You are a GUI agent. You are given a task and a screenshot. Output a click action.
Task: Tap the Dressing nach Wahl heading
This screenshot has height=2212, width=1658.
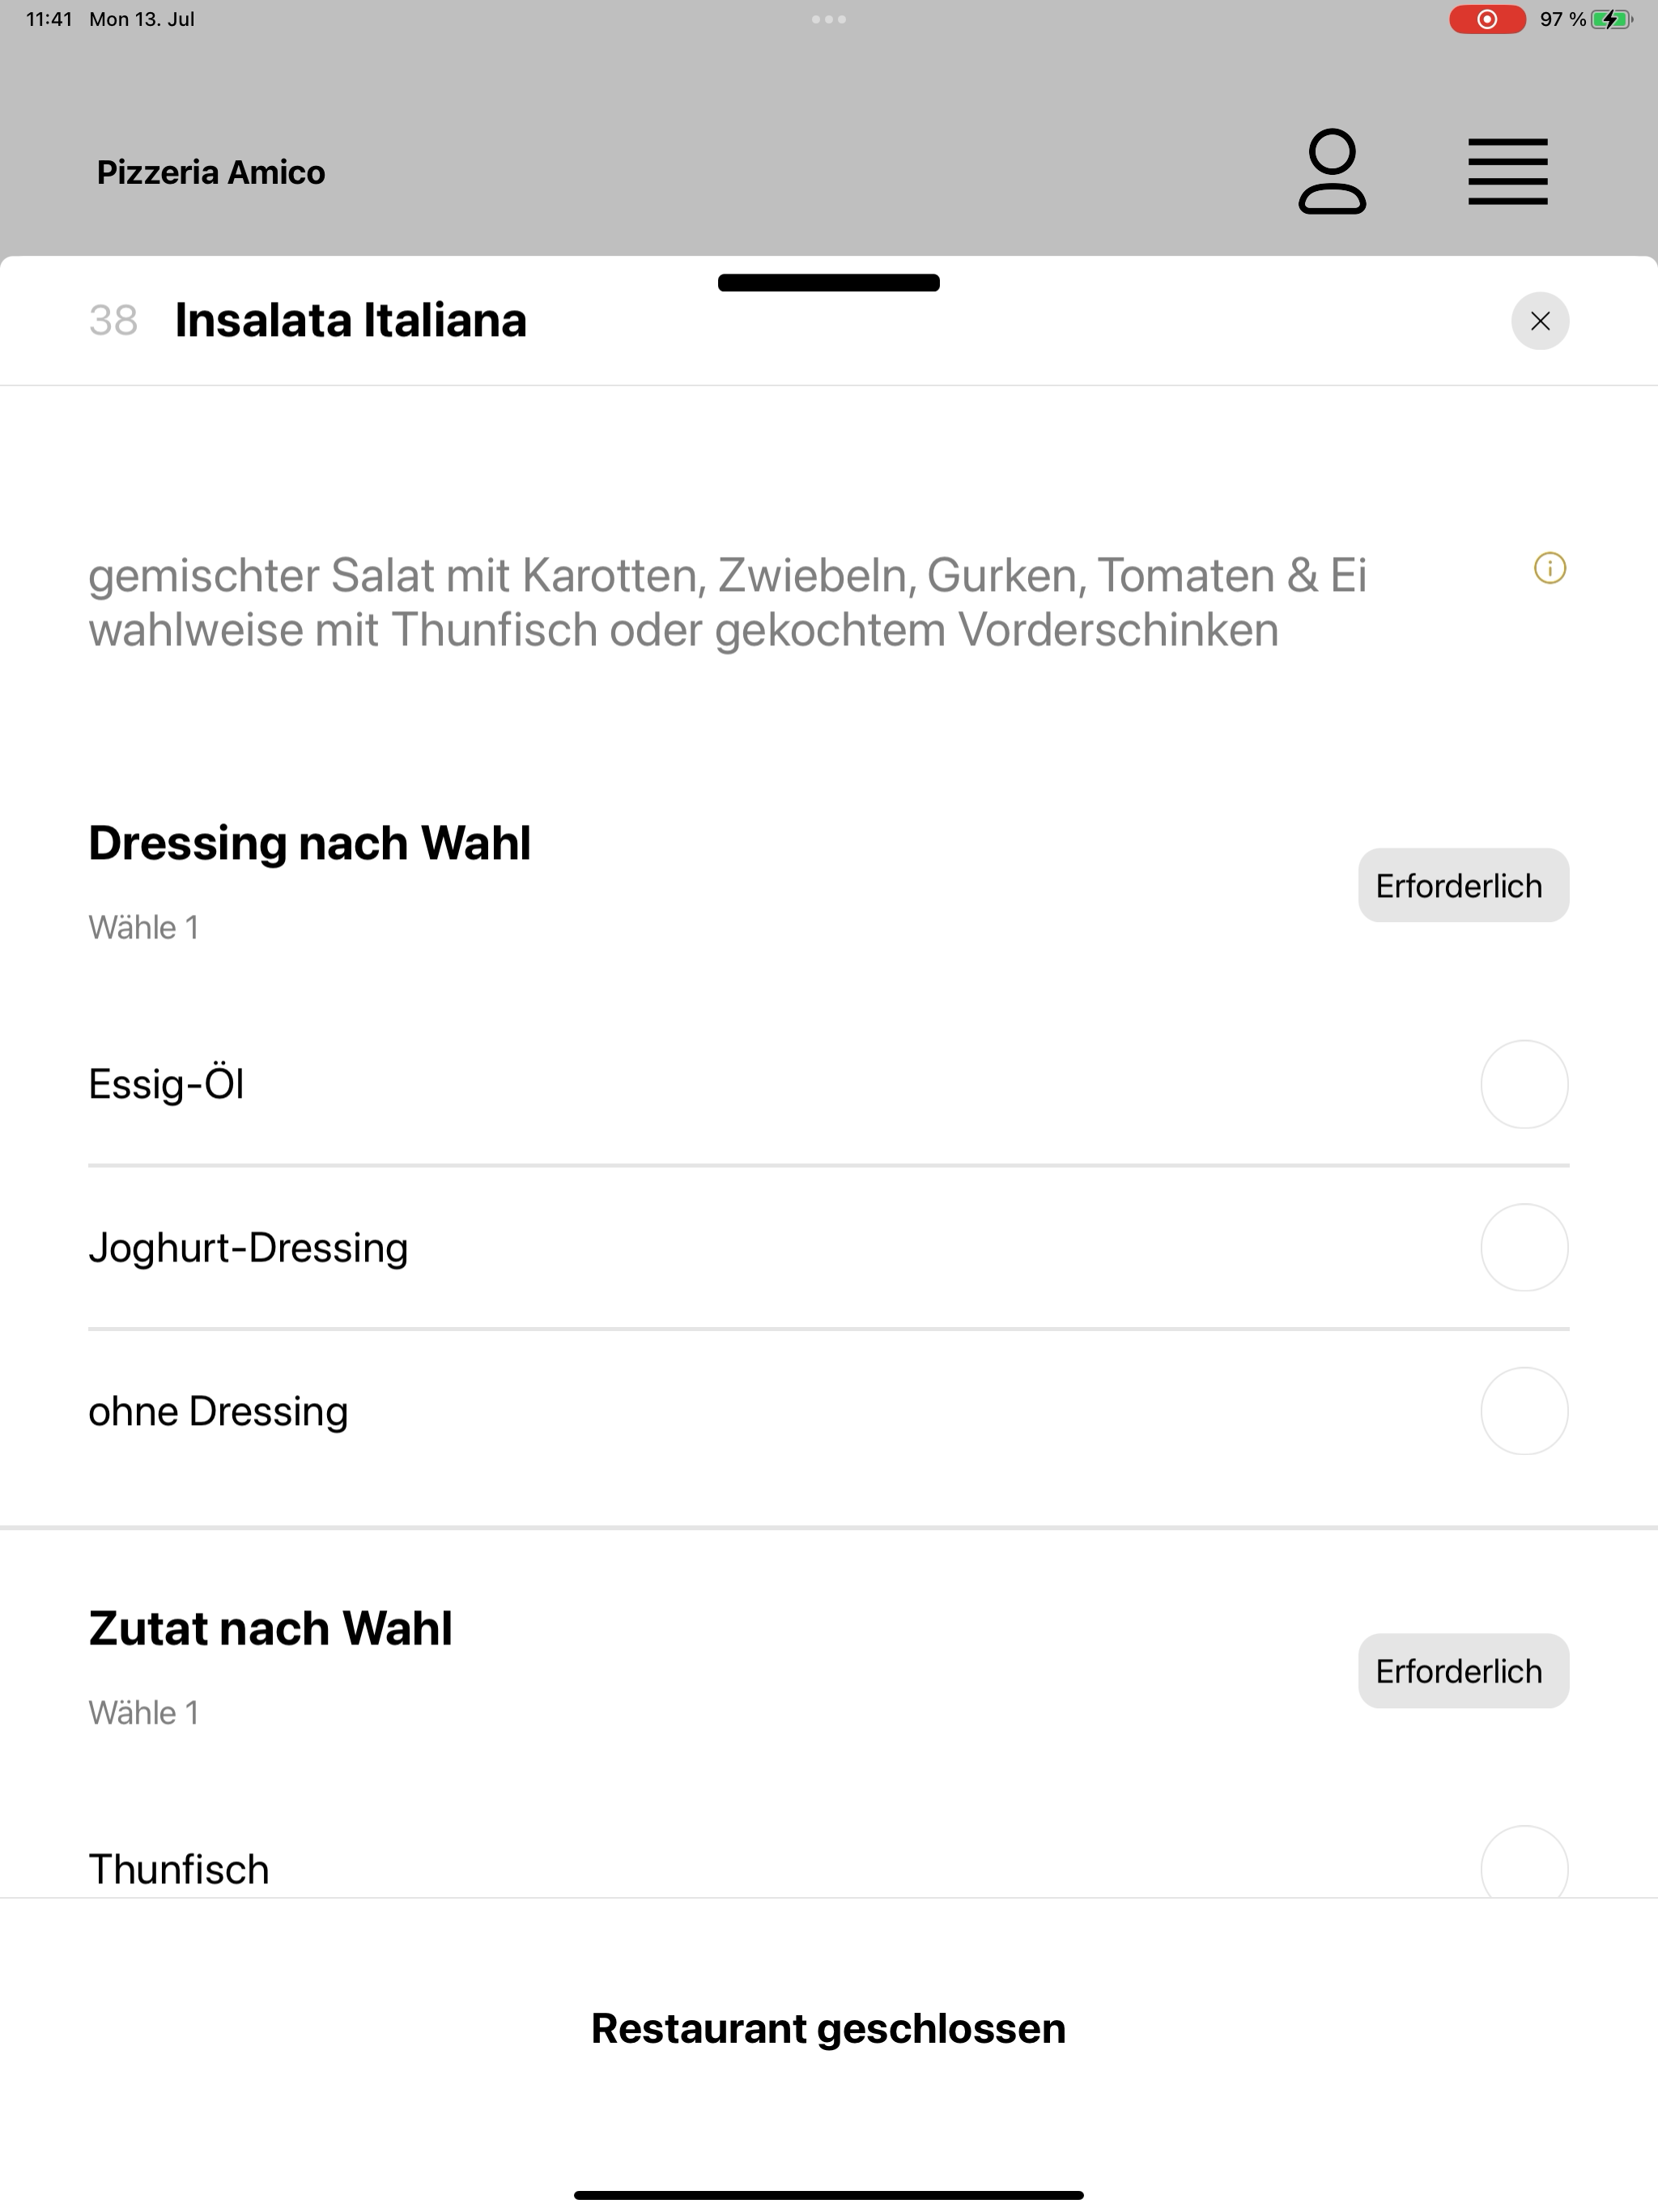pos(309,843)
